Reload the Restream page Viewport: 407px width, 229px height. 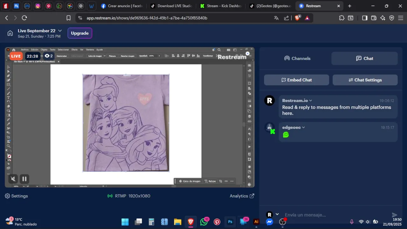click(x=24, y=18)
